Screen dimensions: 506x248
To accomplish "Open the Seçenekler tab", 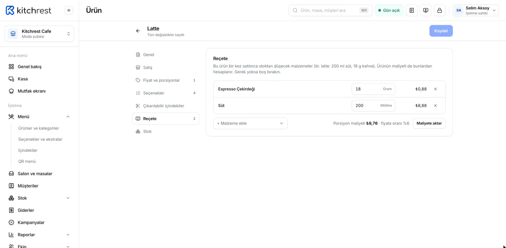I will coord(166,93).
